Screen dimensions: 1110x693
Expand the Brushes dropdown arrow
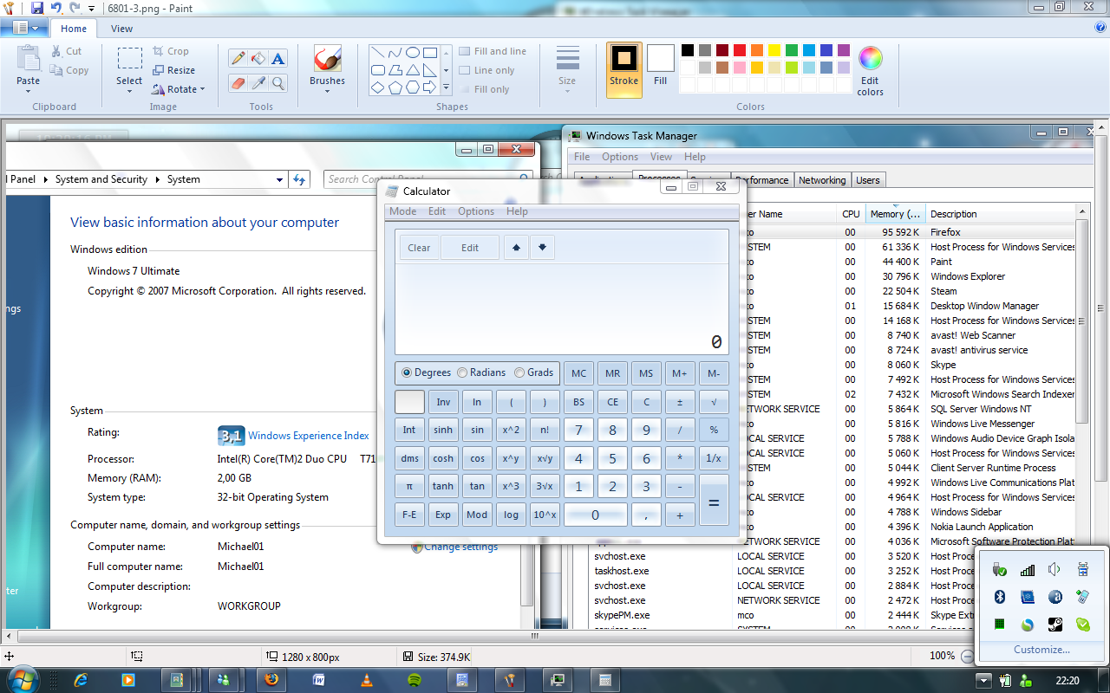[x=327, y=90]
